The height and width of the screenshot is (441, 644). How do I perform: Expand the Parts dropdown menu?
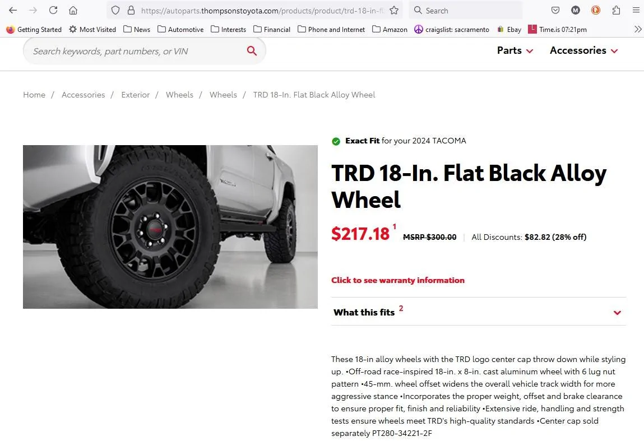click(515, 50)
